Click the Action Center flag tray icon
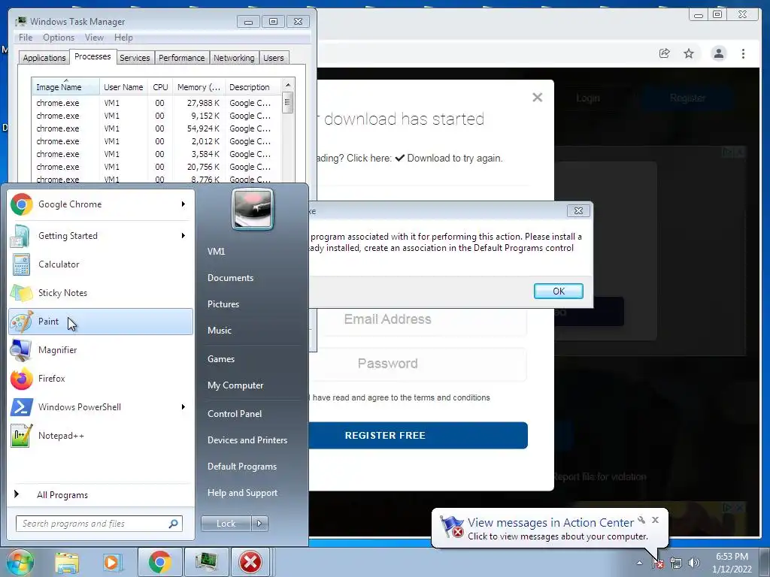The image size is (770, 577). coord(657,563)
